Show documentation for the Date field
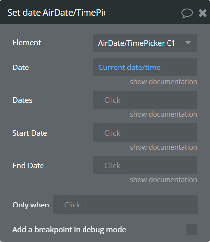Viewport: 210px width, 242px height. (164, 82)
